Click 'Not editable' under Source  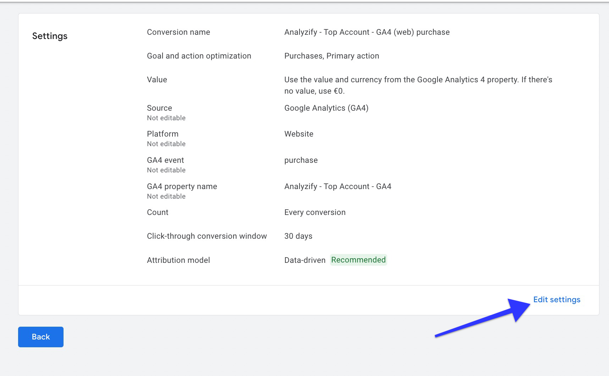coord(166,118)
